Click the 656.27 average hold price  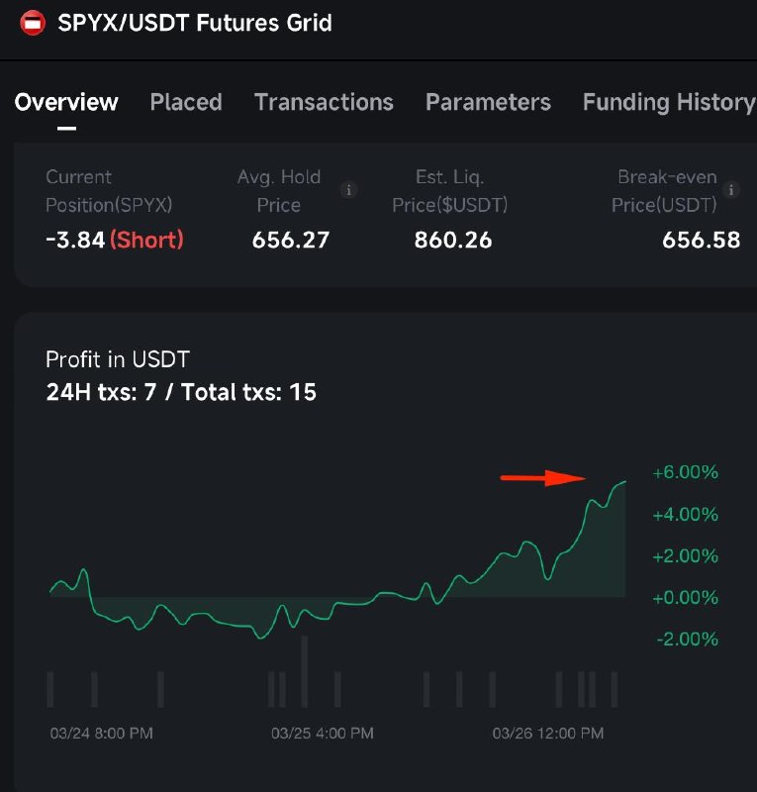coord(290,239)
